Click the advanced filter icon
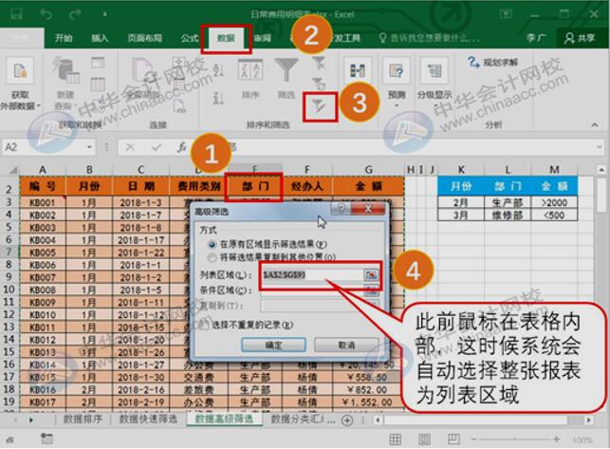610x449 pixels. point(320,106)
